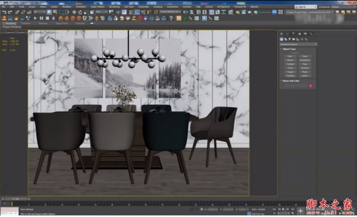357x217 pixels.
Task: Open the Sign In dropdown
Action: pyautogui.click(x=306, y=7)
